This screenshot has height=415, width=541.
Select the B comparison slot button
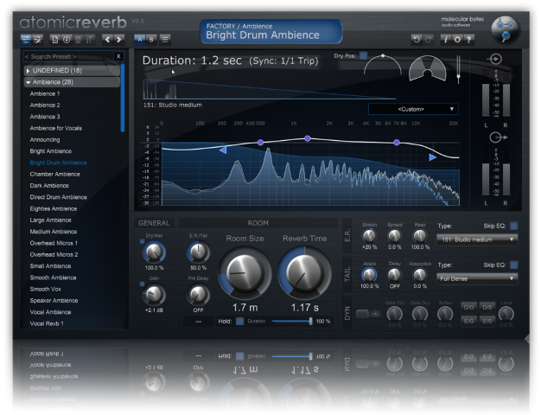(x=151, y=39)
